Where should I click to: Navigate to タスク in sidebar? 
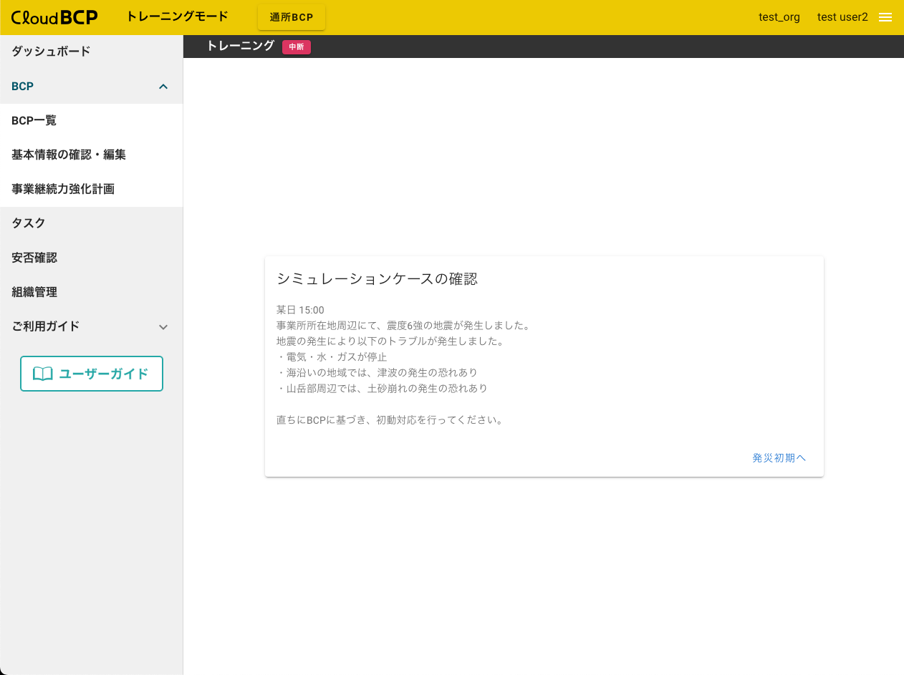click(x=29, y=223)
